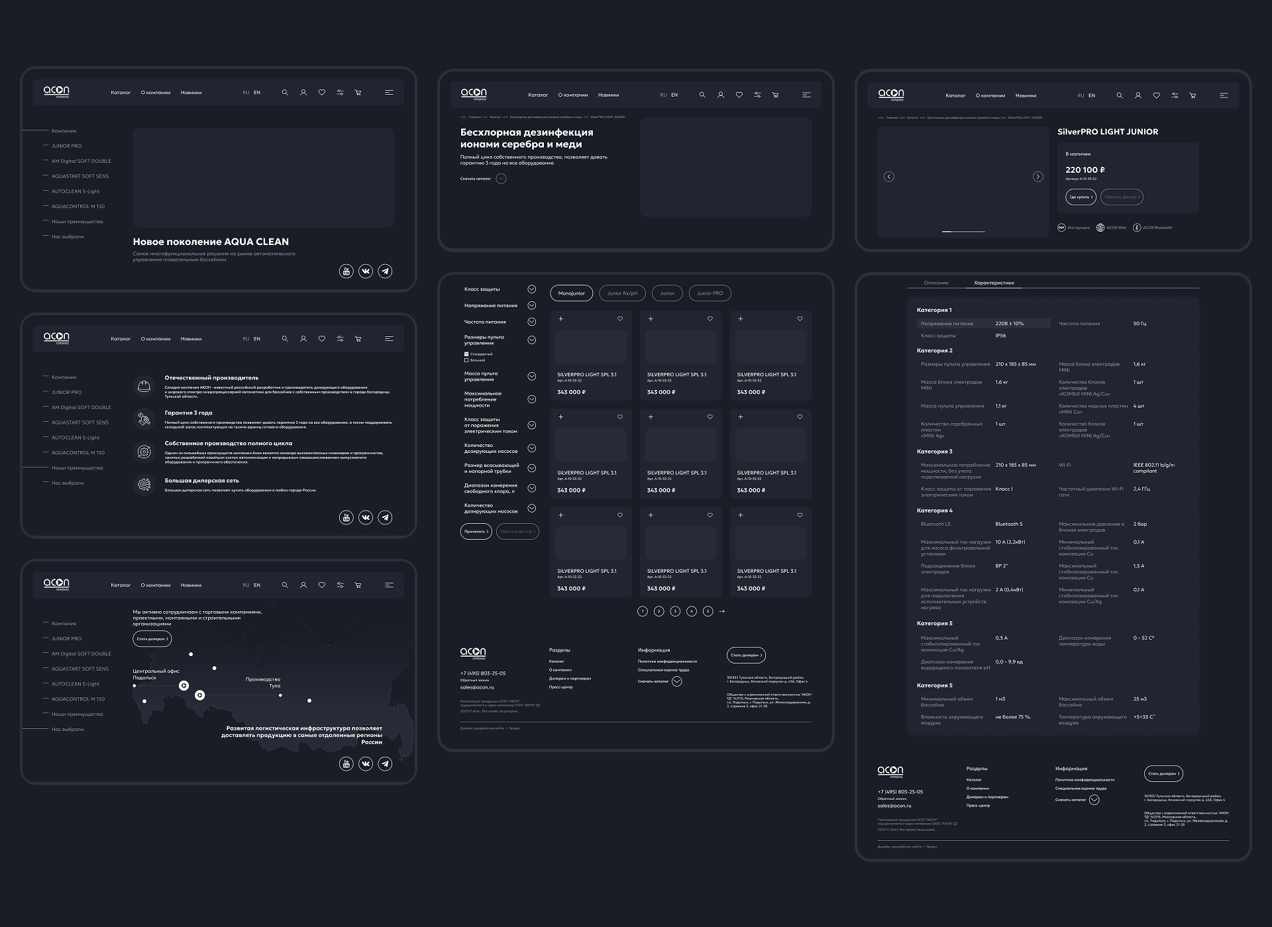1272x927 pixels.
Task: Go to next product image arrow
Action: click(x=1038, y=177)
